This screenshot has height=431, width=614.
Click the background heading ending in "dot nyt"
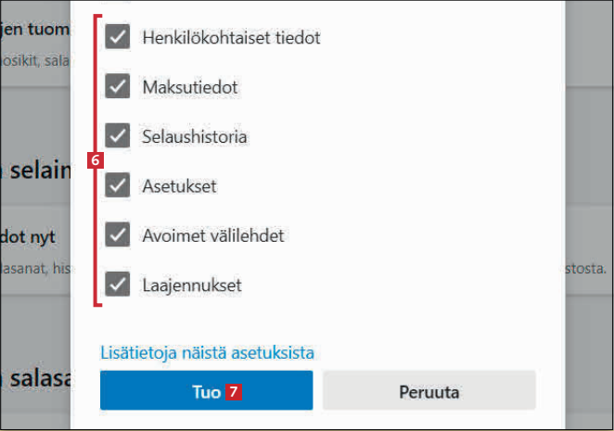click(x=28, y=236)
